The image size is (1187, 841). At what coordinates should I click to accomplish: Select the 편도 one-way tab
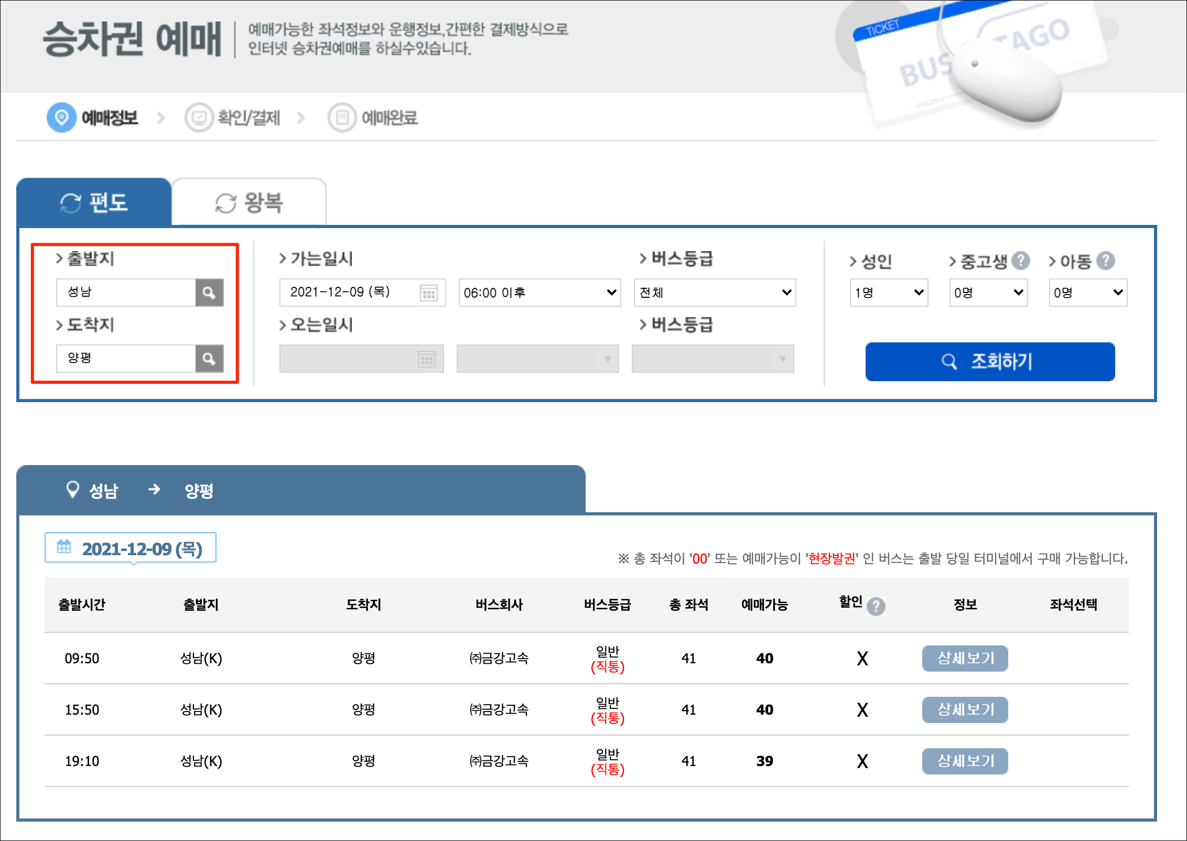coord(94,203)
